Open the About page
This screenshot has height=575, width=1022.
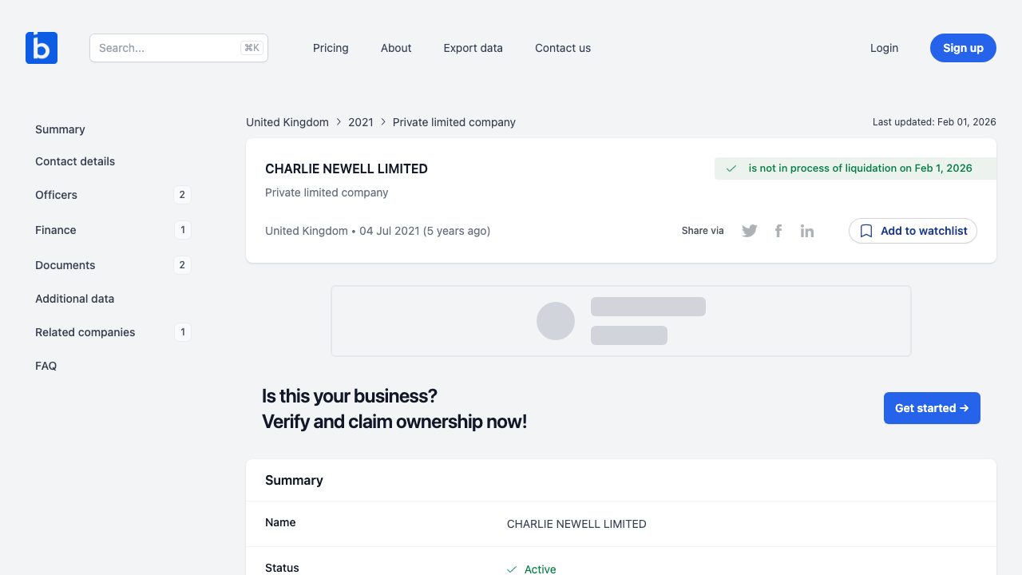tap(396, 48)
